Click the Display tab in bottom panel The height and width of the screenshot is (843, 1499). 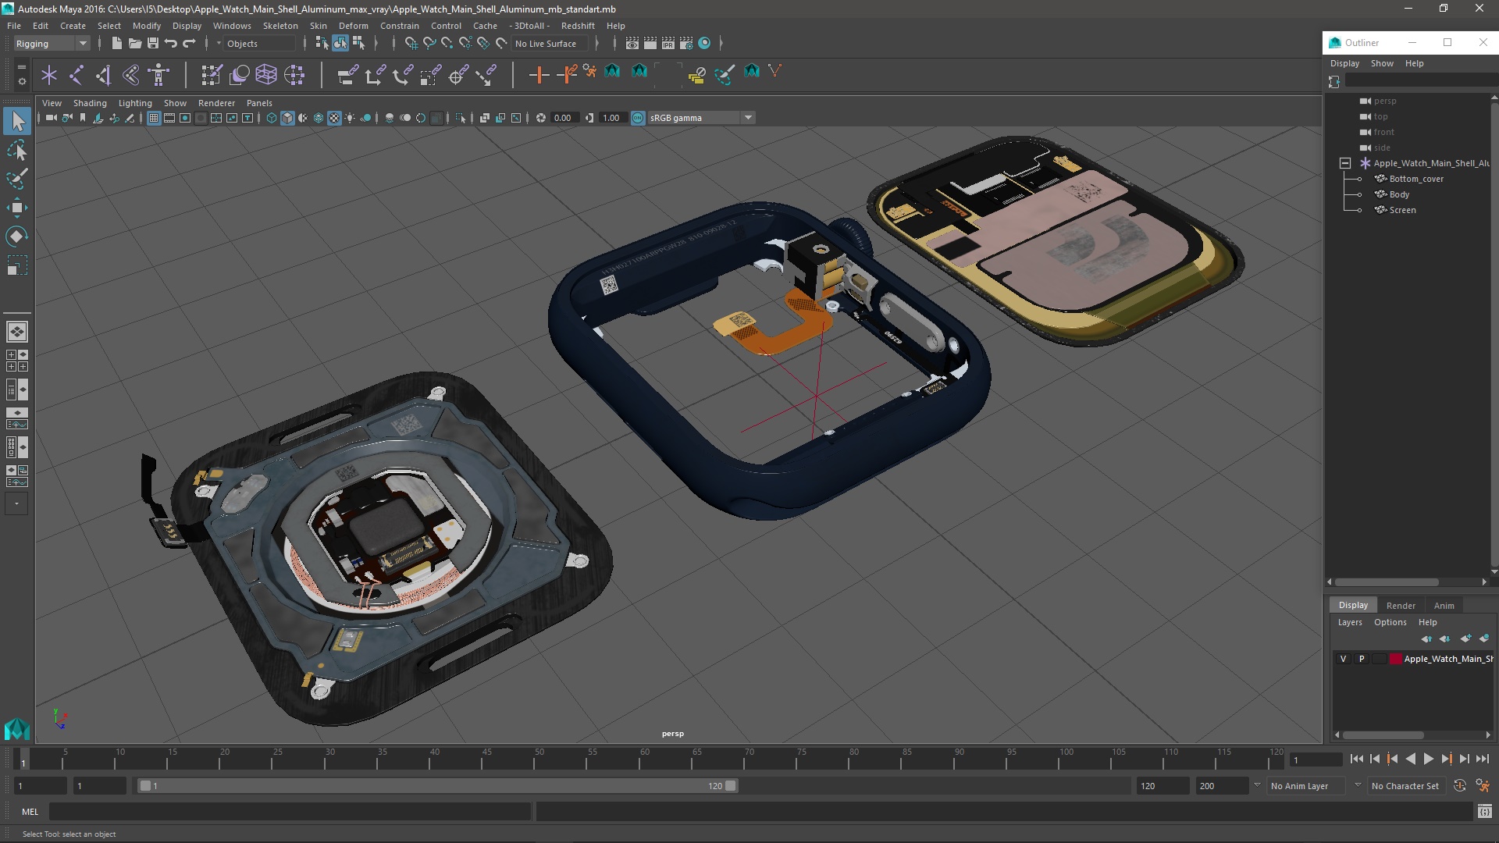(x=1354, y=604)
